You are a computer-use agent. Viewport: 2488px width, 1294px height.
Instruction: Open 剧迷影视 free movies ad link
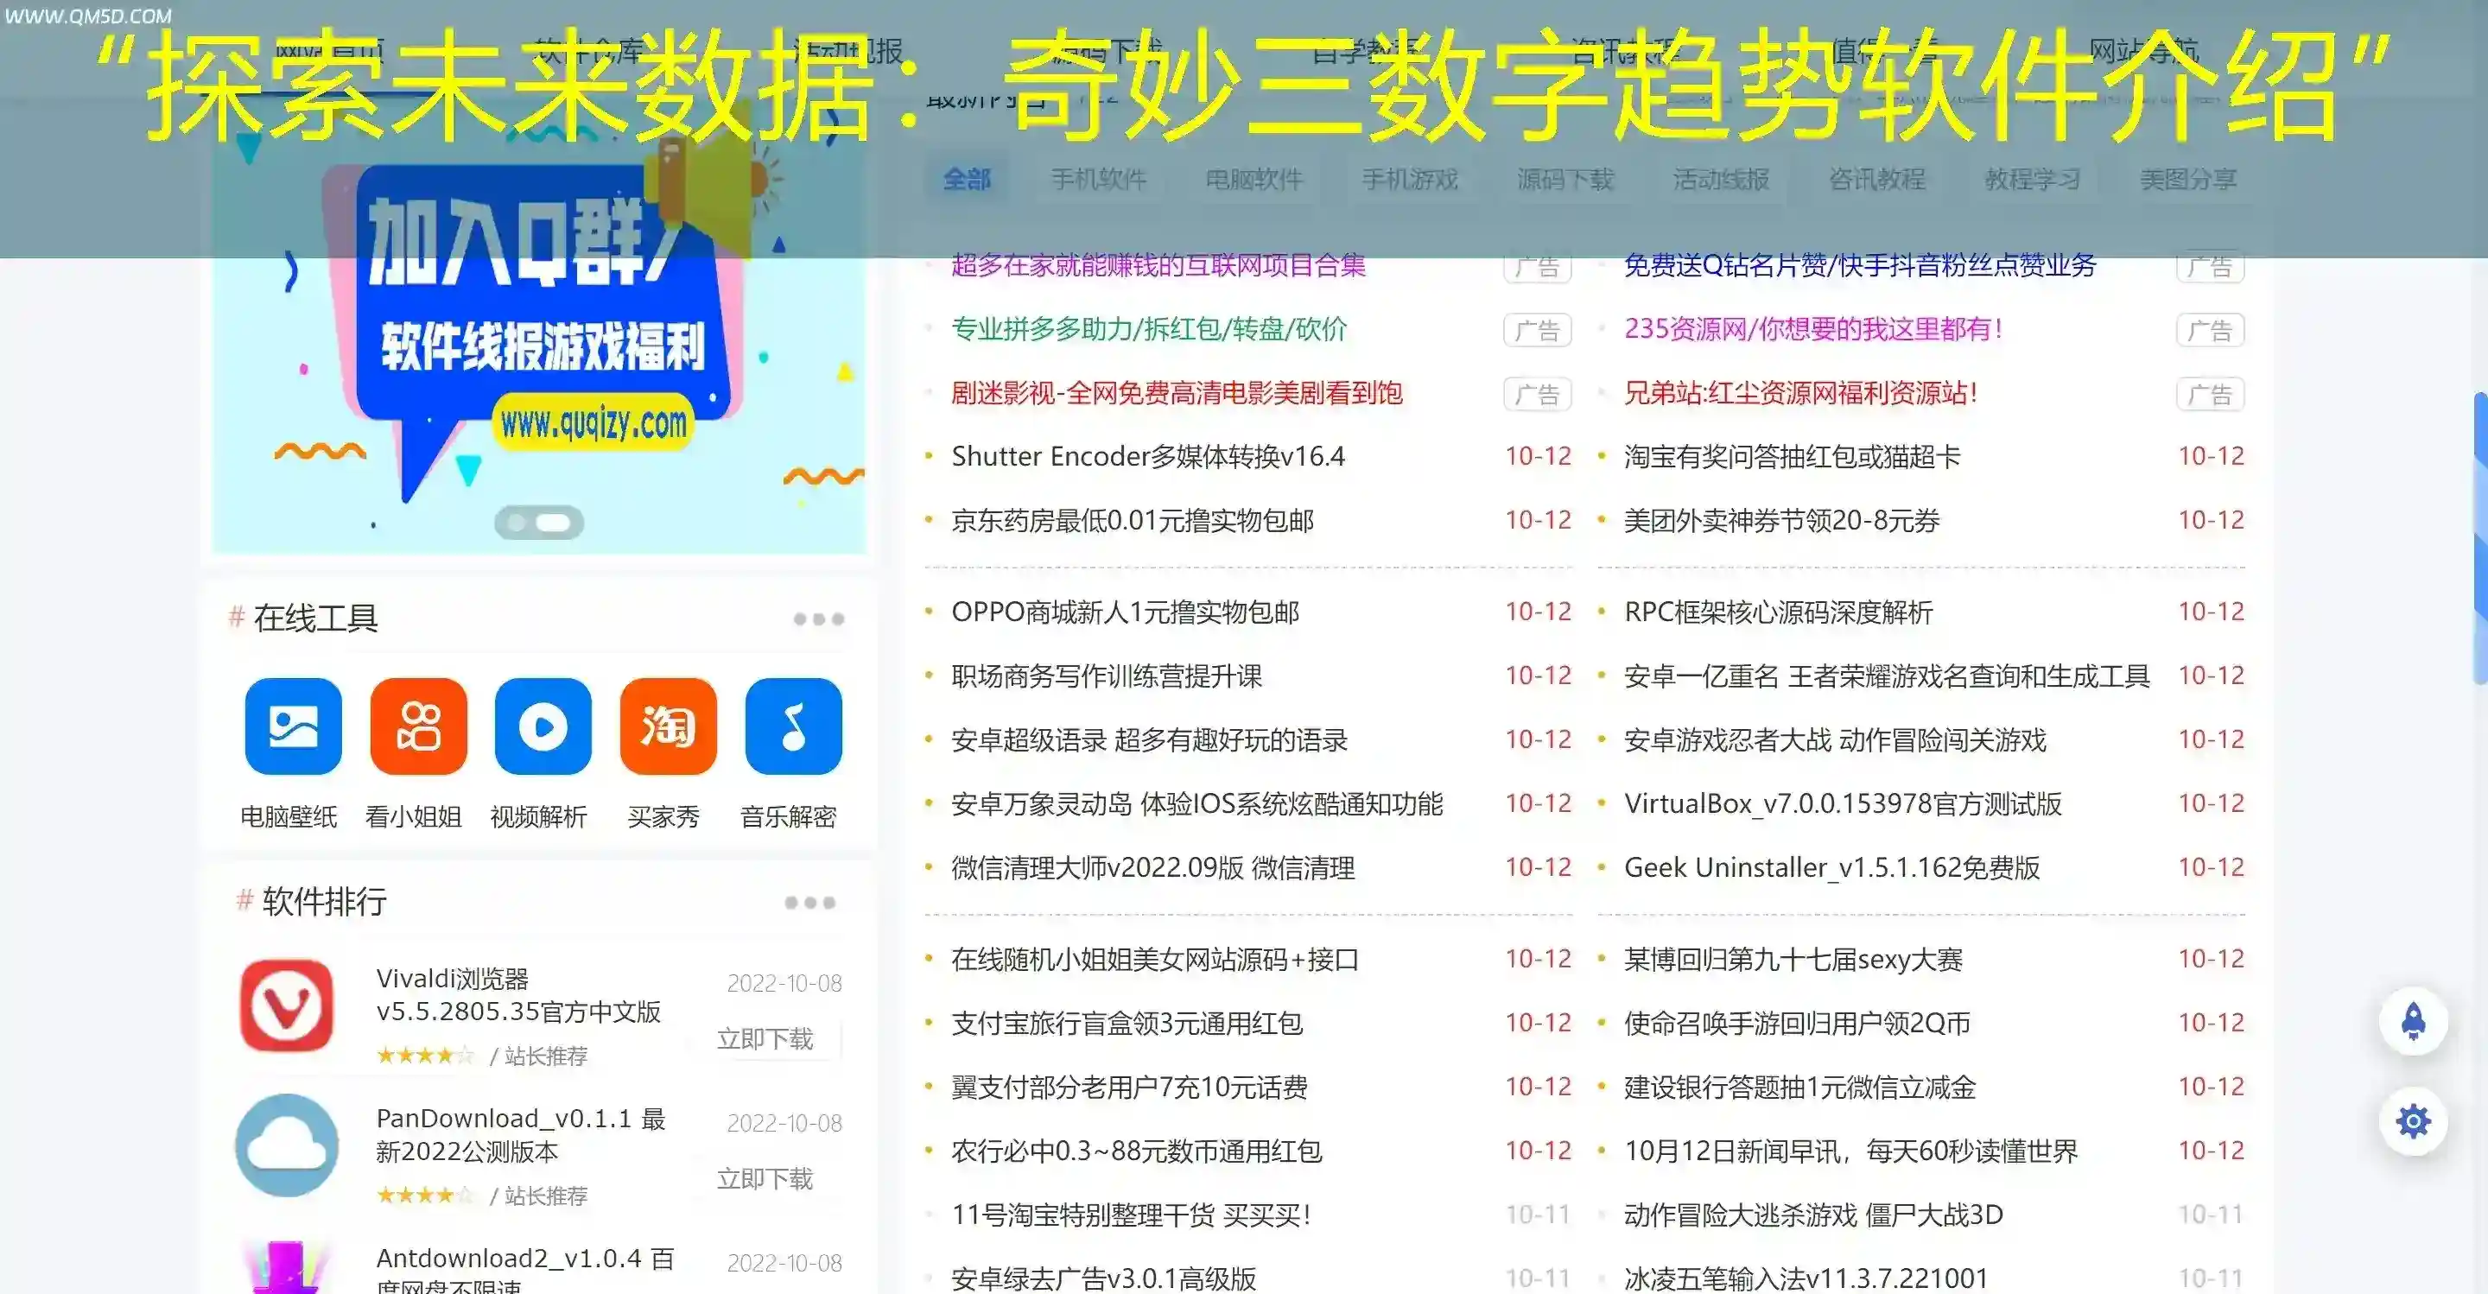[x=1177, y=393]
